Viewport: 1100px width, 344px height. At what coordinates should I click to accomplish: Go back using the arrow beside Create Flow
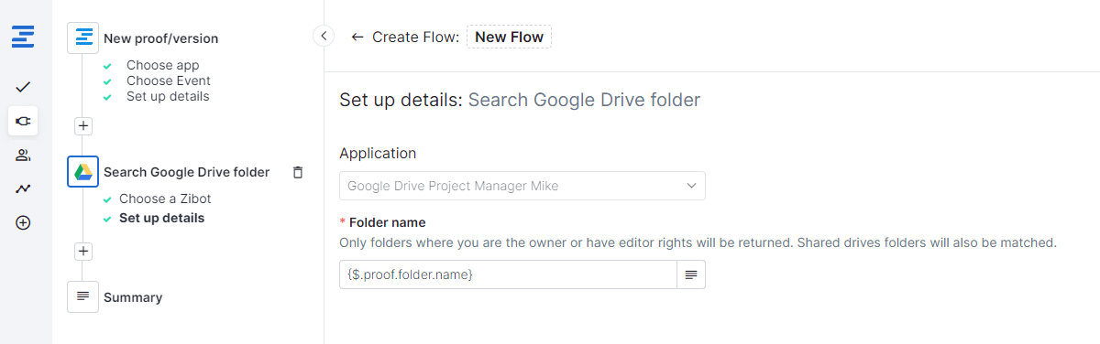tap(357, 38)
